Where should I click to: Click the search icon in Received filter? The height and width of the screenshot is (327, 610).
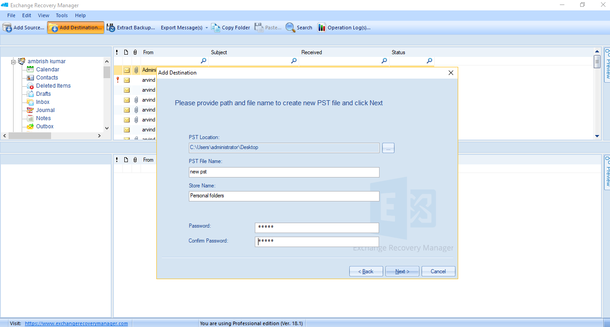coord(384,61)
